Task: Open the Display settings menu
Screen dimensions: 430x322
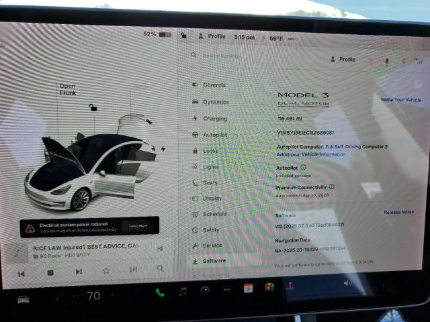Action: 207,199
